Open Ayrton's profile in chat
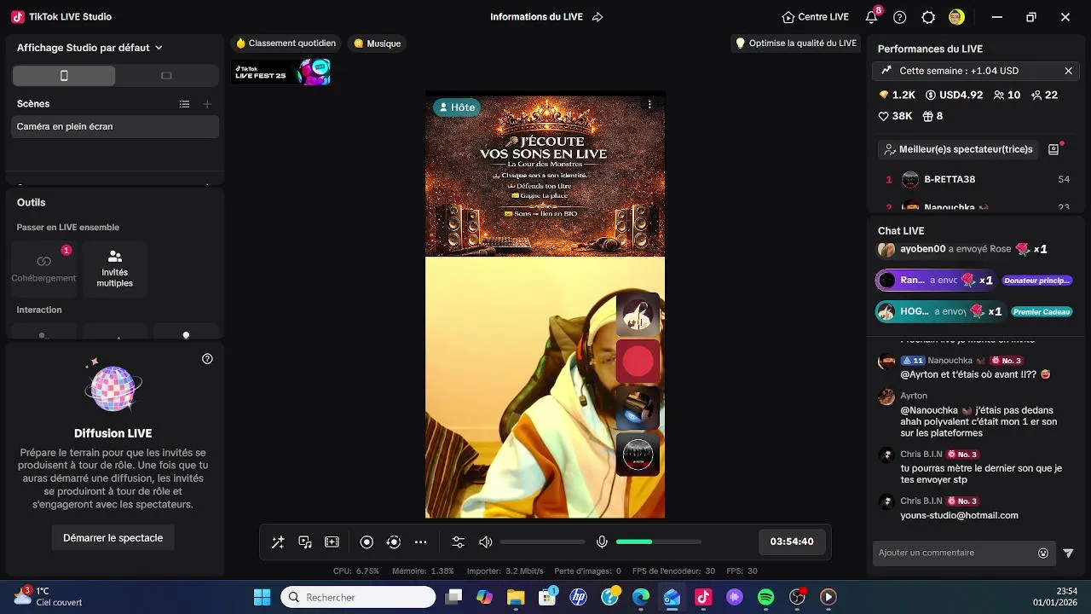The height and width of the screenshot is (614, 1091). pyautogui.click(x=914, y=396)
